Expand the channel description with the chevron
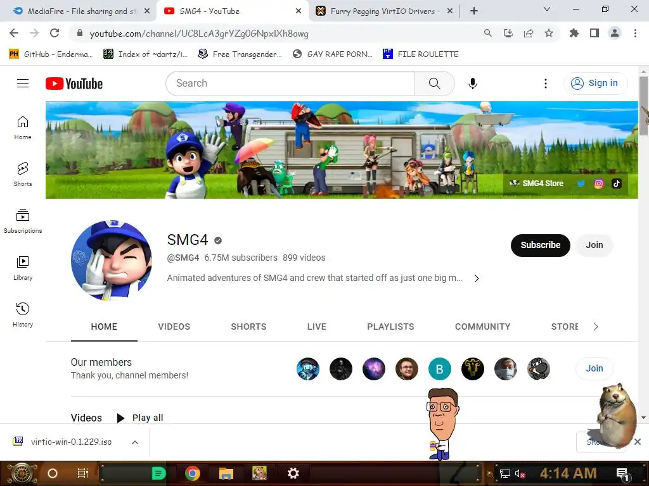The height and width of the screenshot is (486, 649). pos(477,278)
